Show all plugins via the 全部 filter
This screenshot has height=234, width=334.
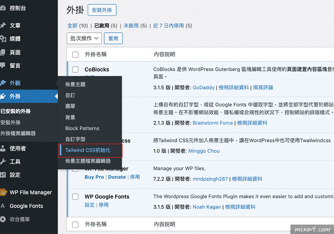72,26
